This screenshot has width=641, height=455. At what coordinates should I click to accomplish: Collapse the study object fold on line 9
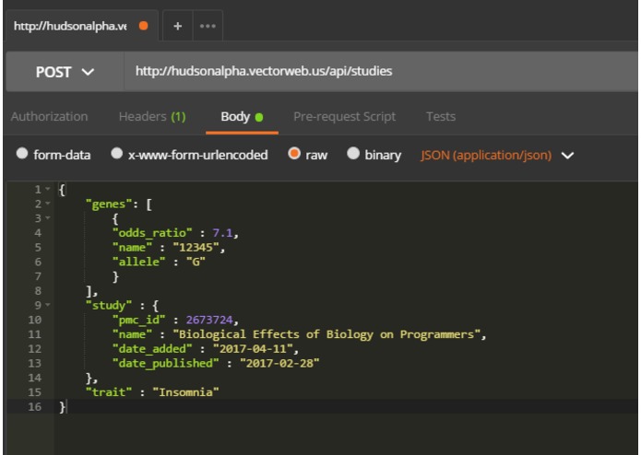(48, 305)
